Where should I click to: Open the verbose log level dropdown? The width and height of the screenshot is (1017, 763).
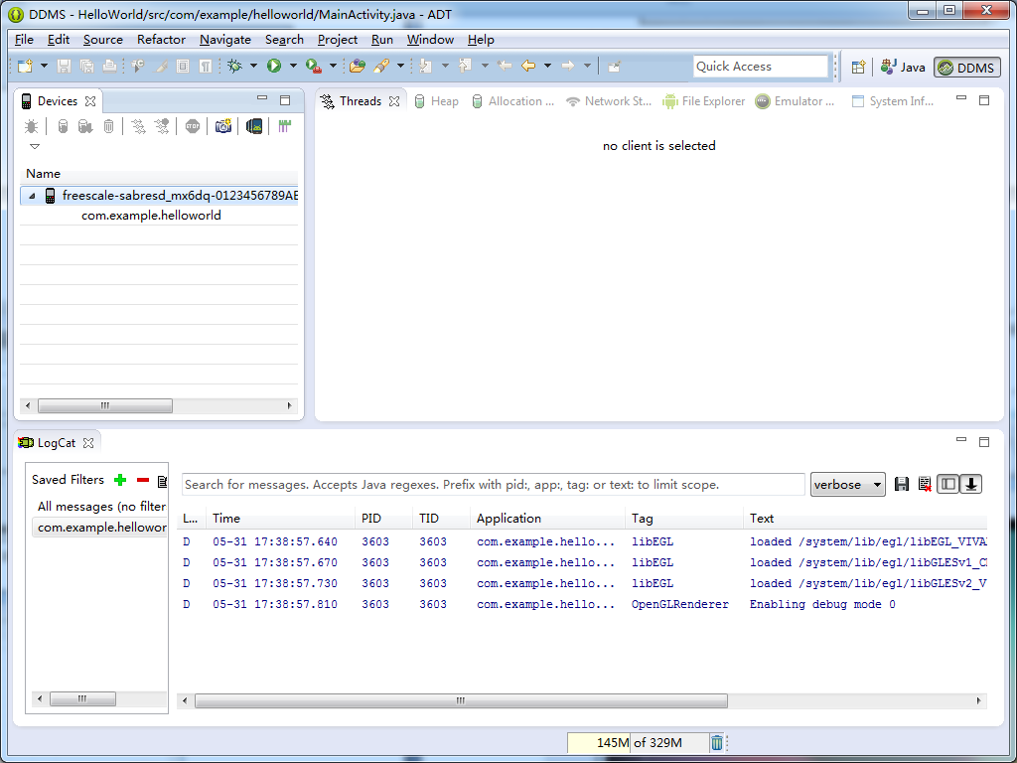point(848,485)
